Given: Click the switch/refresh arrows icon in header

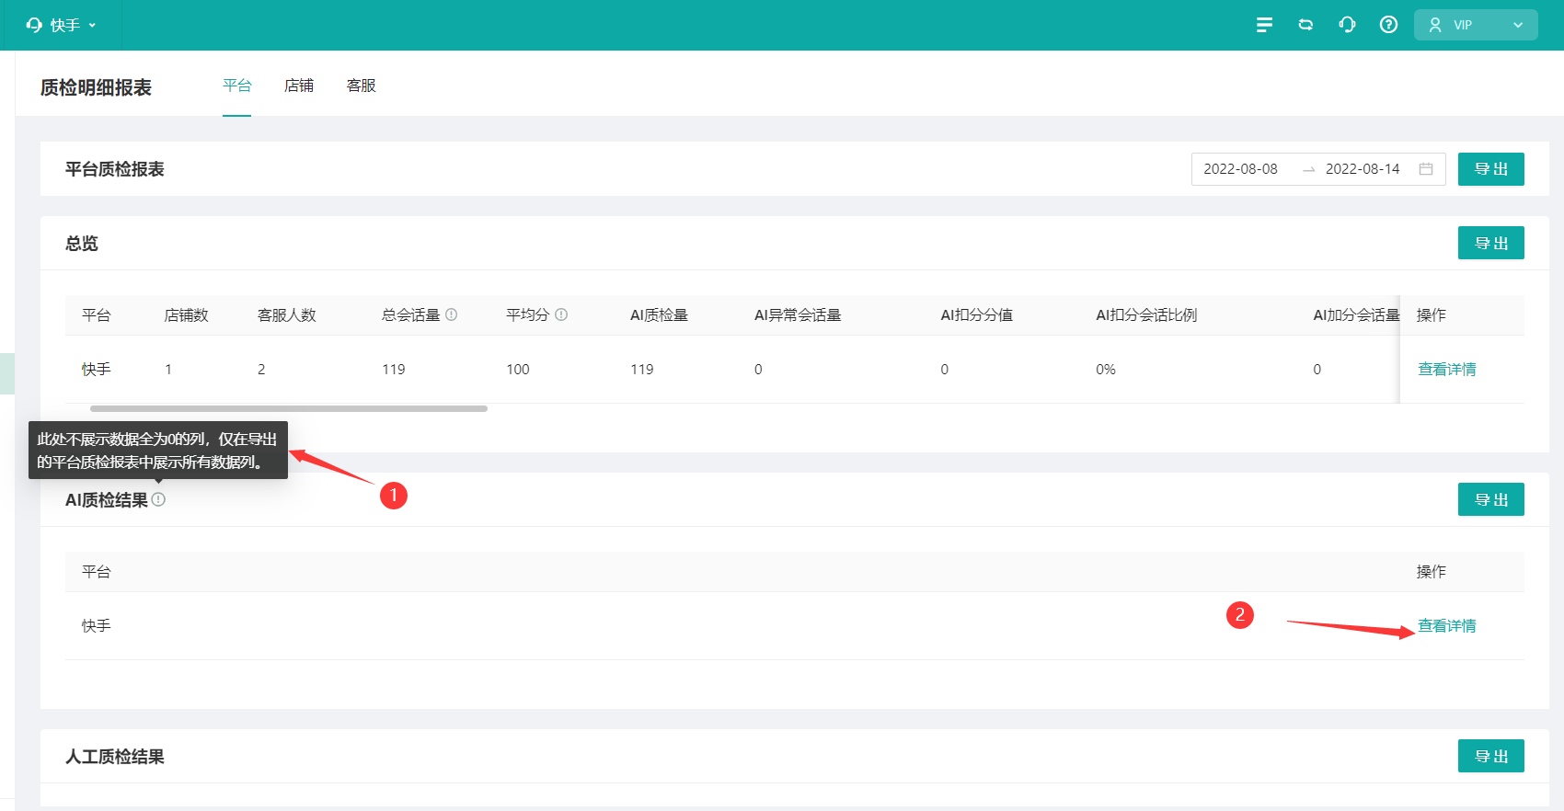Looking at the screenshot, I should coord(1305,25).
